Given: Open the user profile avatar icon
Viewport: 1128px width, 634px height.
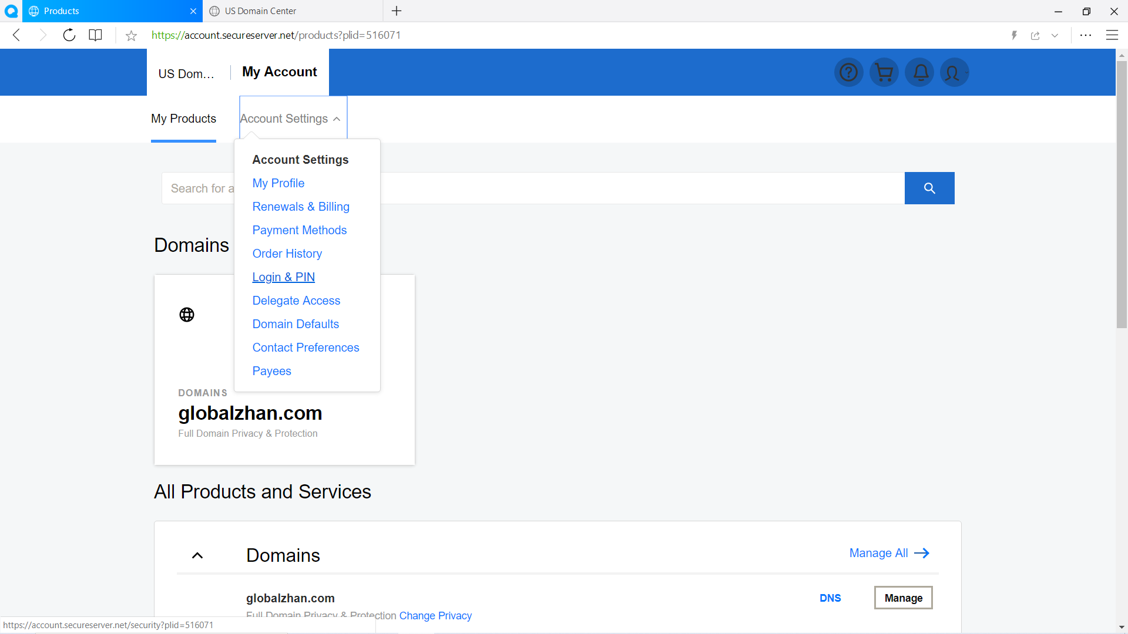Looking at the screenshot, I should pos(954,72).
